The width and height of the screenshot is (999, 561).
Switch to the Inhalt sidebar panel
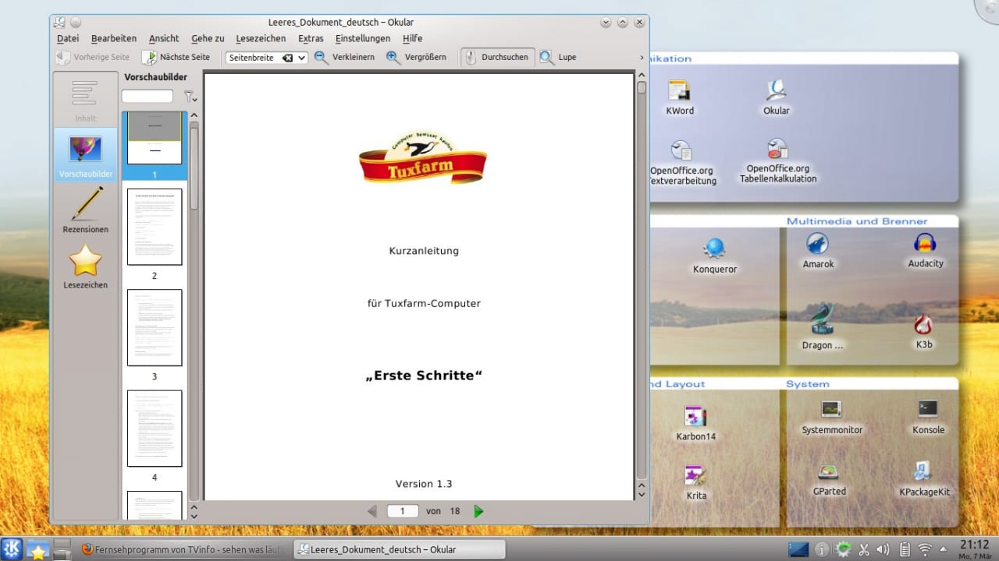click(x=85, y=100)
